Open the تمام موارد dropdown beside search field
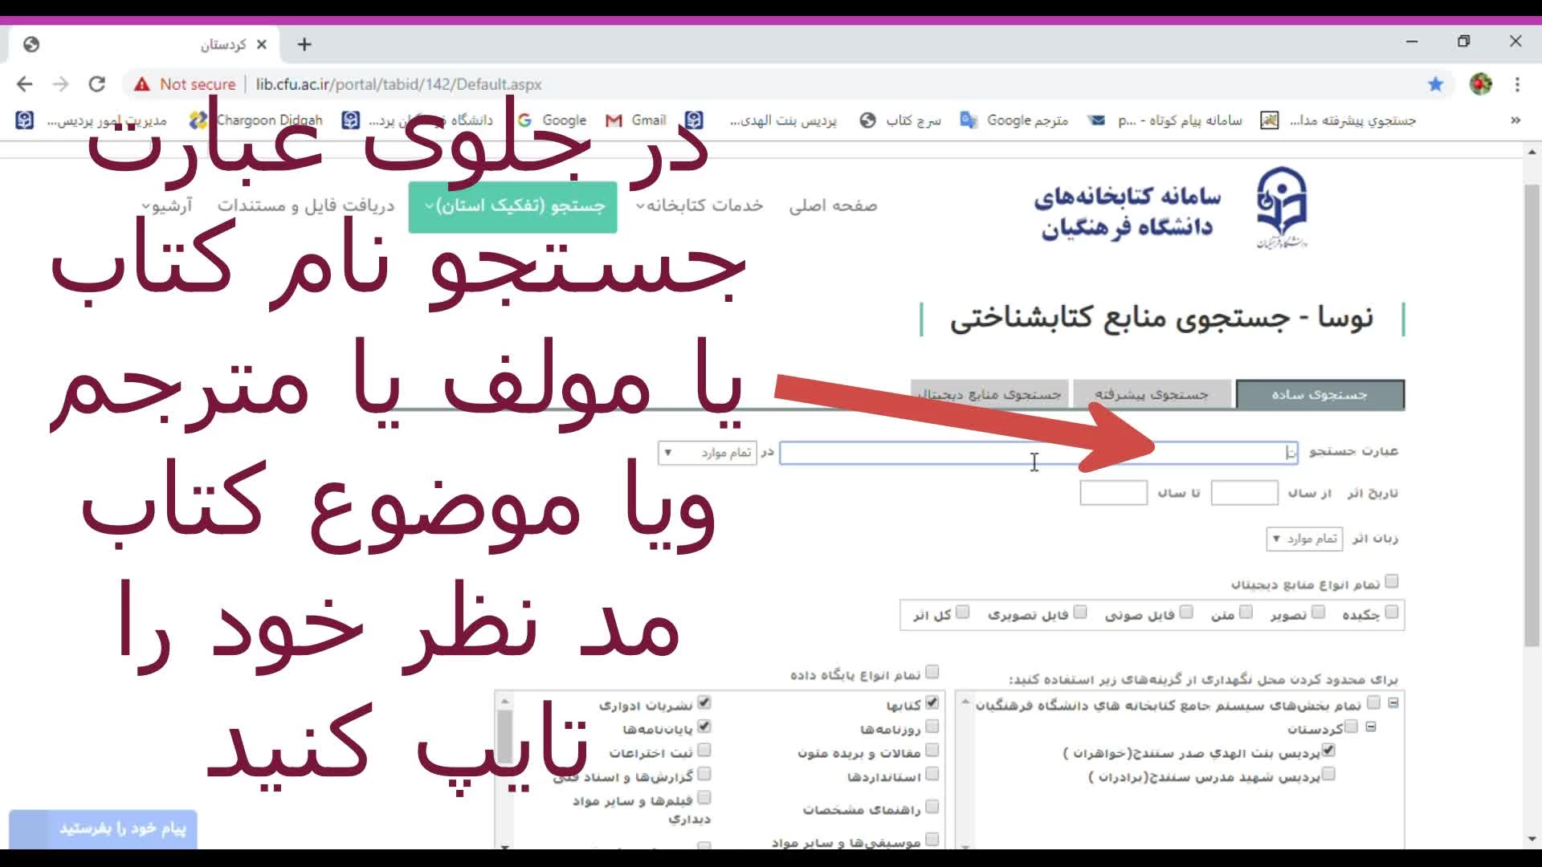This screenshot has width=1542, height=867. (x=707, y=453)
